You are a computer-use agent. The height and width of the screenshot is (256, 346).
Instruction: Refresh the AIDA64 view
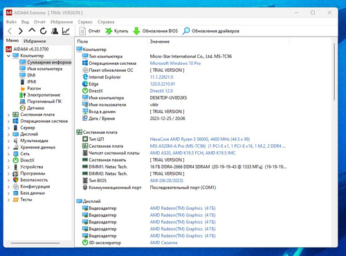point(43,31)
